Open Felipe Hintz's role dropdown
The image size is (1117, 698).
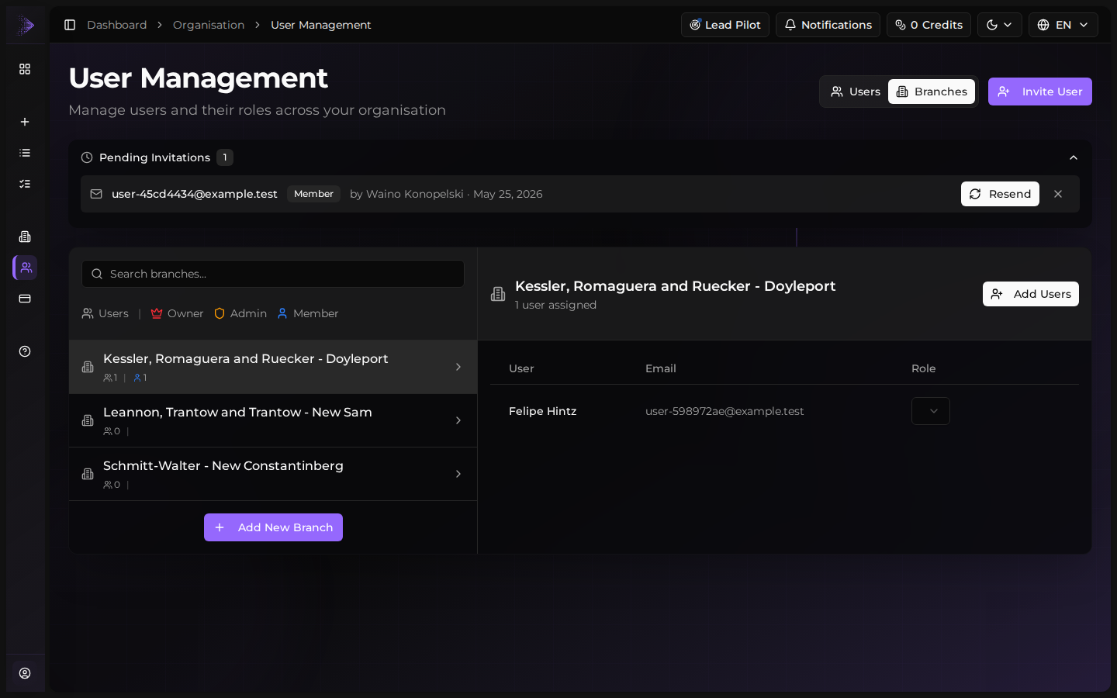pyautogui.click(x=931, y=411)
